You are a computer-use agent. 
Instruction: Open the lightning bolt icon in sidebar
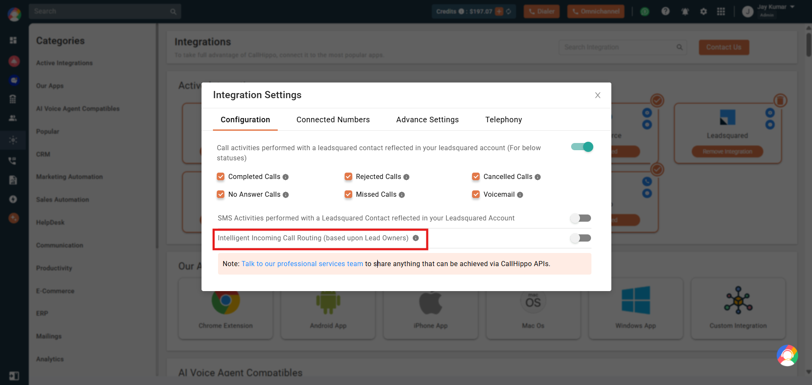pos(13,199)
